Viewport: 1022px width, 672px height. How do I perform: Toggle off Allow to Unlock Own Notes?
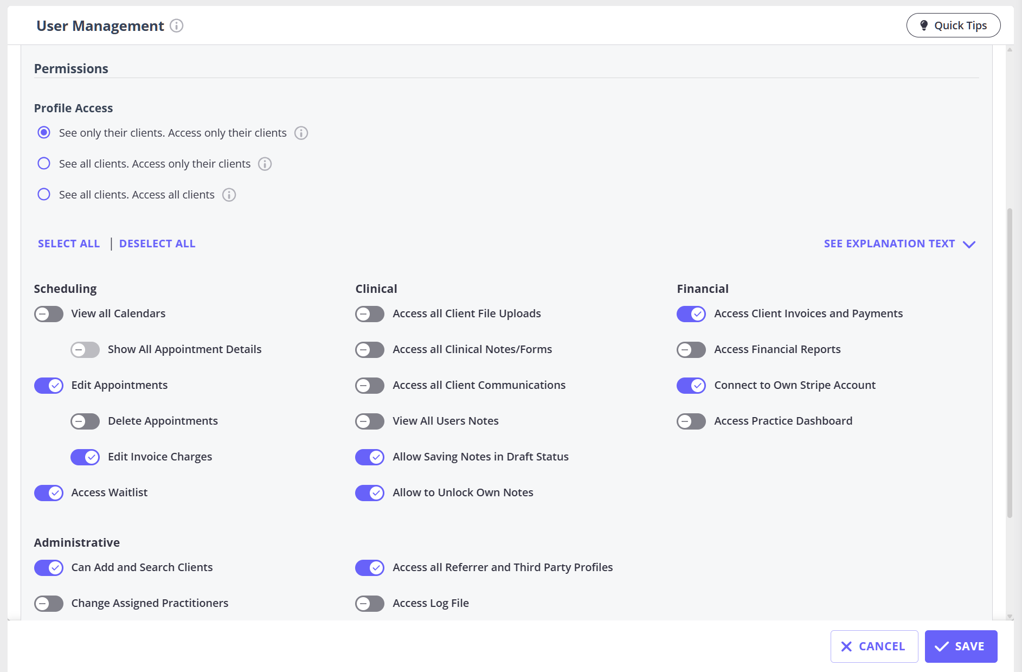(x=370, y=493)
